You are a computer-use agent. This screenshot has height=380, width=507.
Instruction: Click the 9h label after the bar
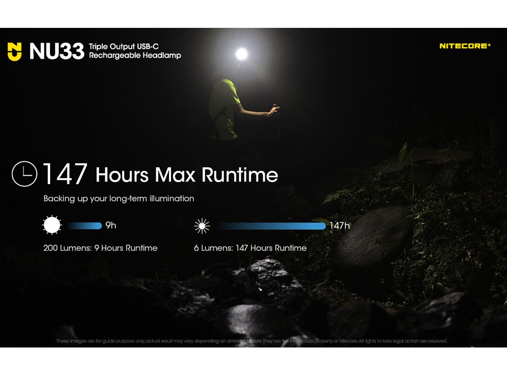click(111, 225)
